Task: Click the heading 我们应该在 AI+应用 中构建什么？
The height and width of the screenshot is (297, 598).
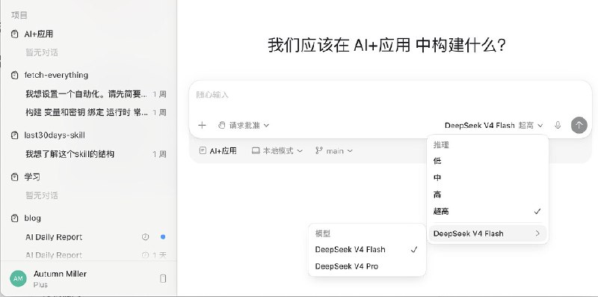Action: pos(386,45)
